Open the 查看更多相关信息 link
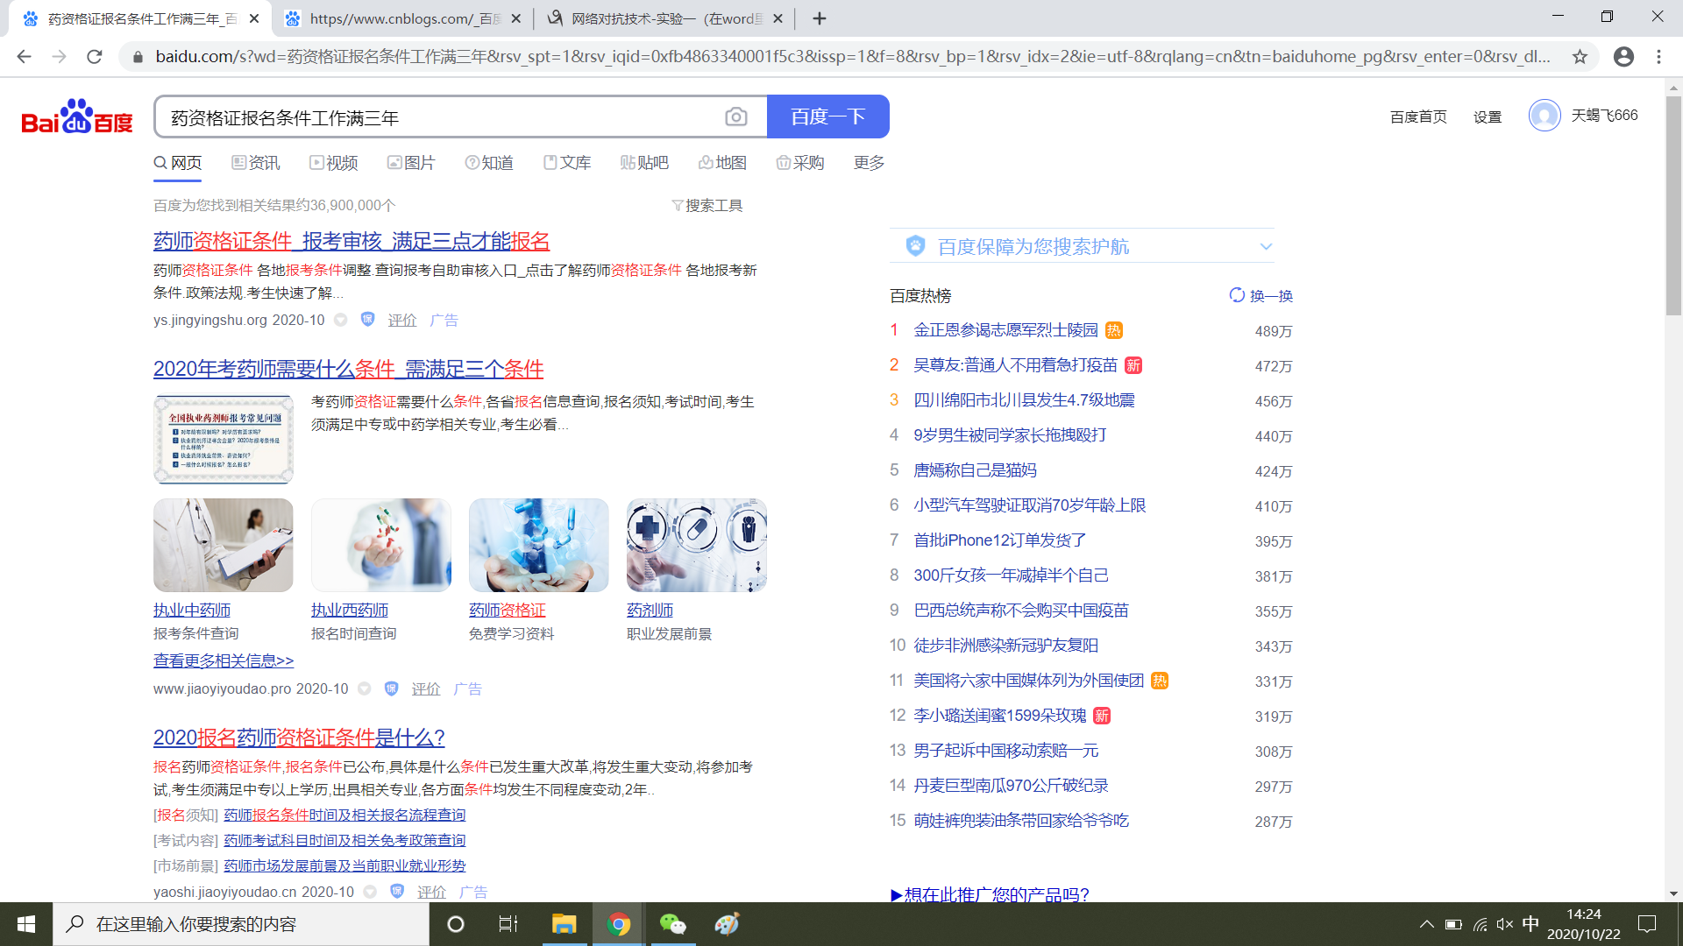Viewport: 1683px width, 946px height. 224,660
